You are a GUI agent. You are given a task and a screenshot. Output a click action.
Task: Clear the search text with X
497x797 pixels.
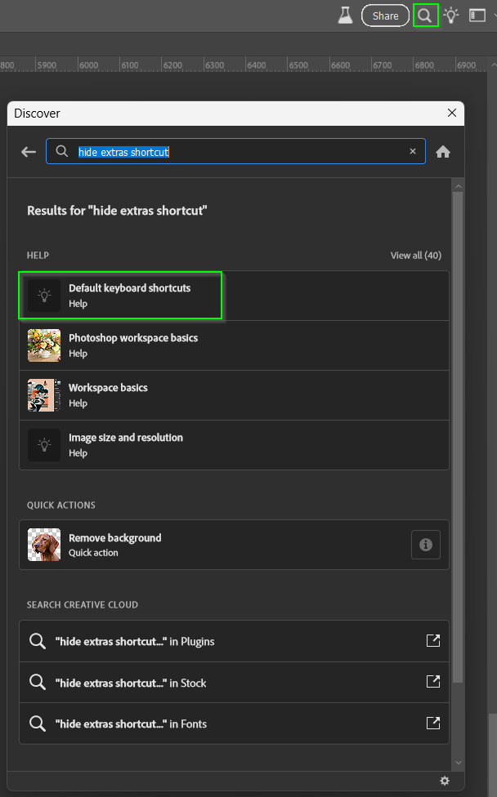(413, 151)
